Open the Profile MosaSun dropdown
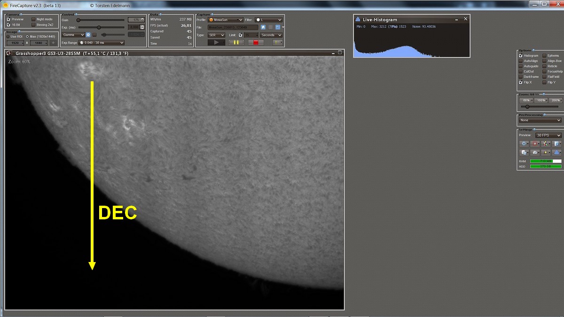Viewport: 564px width, 317px height. coord(226,20)
